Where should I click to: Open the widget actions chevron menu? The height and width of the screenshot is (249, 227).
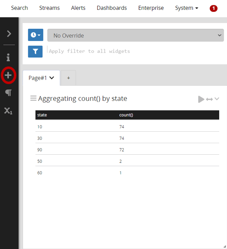pyautogui.click(x=217, y=99)
